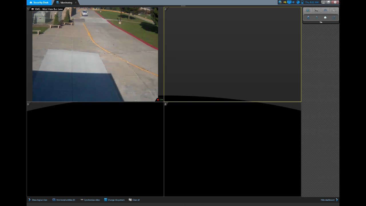Click the yellow megaphone alarm tray icon
The height and width of the screenshot is (206, 366).
tap(285, 2)
